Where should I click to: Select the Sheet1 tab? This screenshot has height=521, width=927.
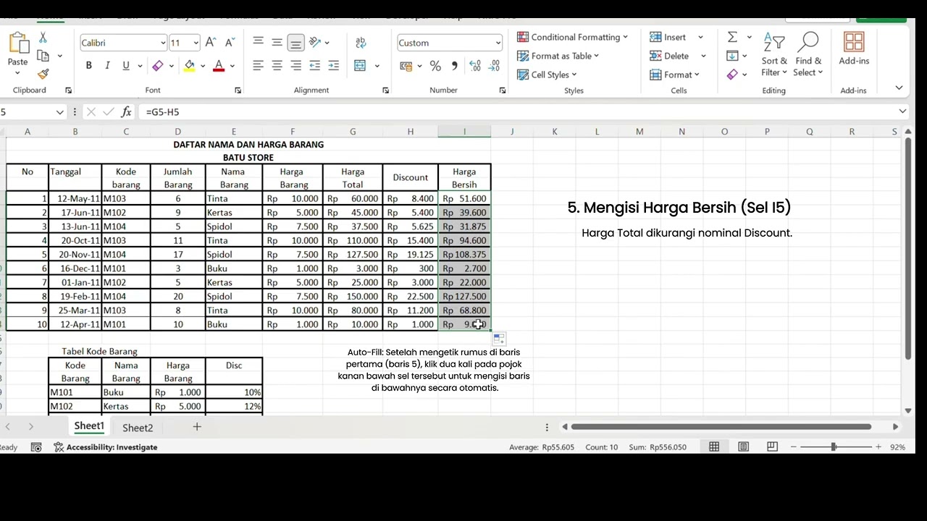(x=89, y=426)
